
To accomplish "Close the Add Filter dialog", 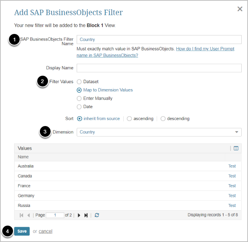I will pyautogui.click(x=240, y=9).
